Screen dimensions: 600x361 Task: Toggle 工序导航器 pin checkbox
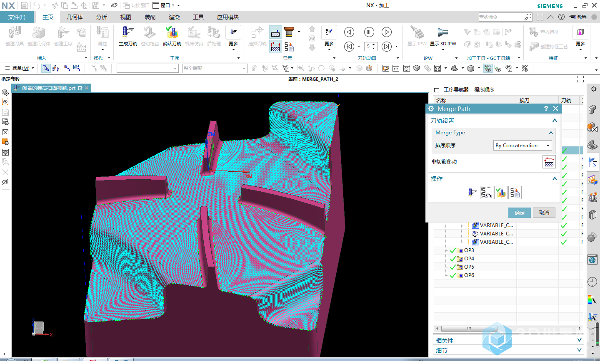coord(437,90)
